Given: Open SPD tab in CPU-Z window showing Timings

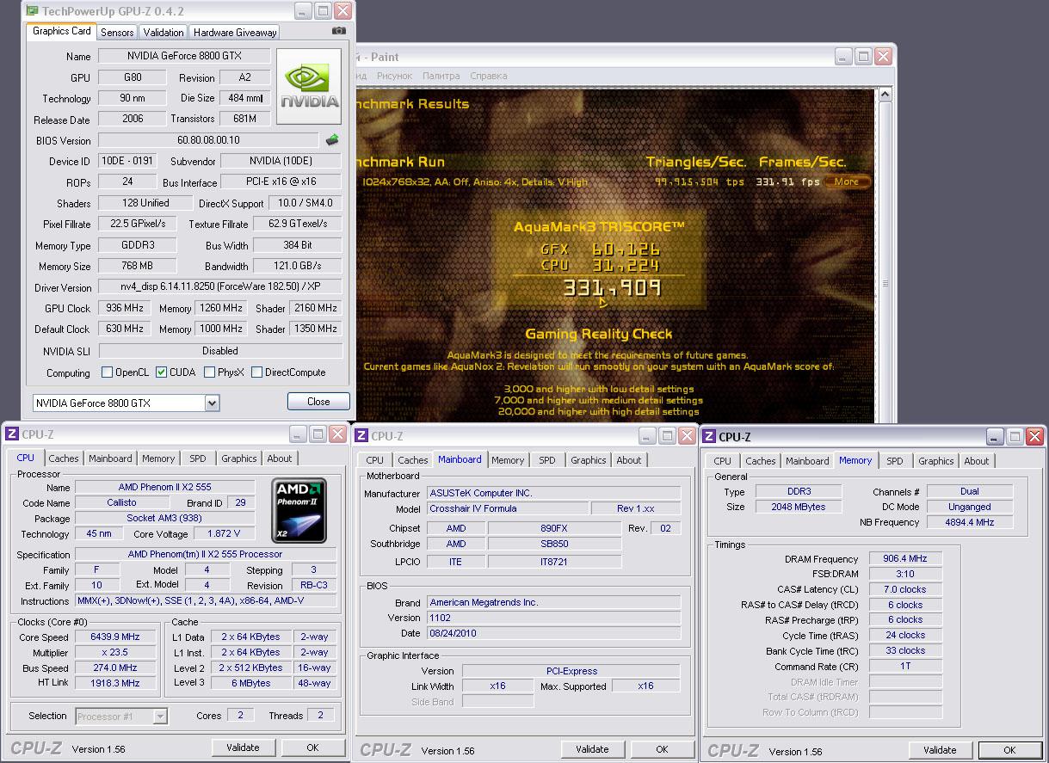Looking at the screenshot, I should (x=895, y=461).
